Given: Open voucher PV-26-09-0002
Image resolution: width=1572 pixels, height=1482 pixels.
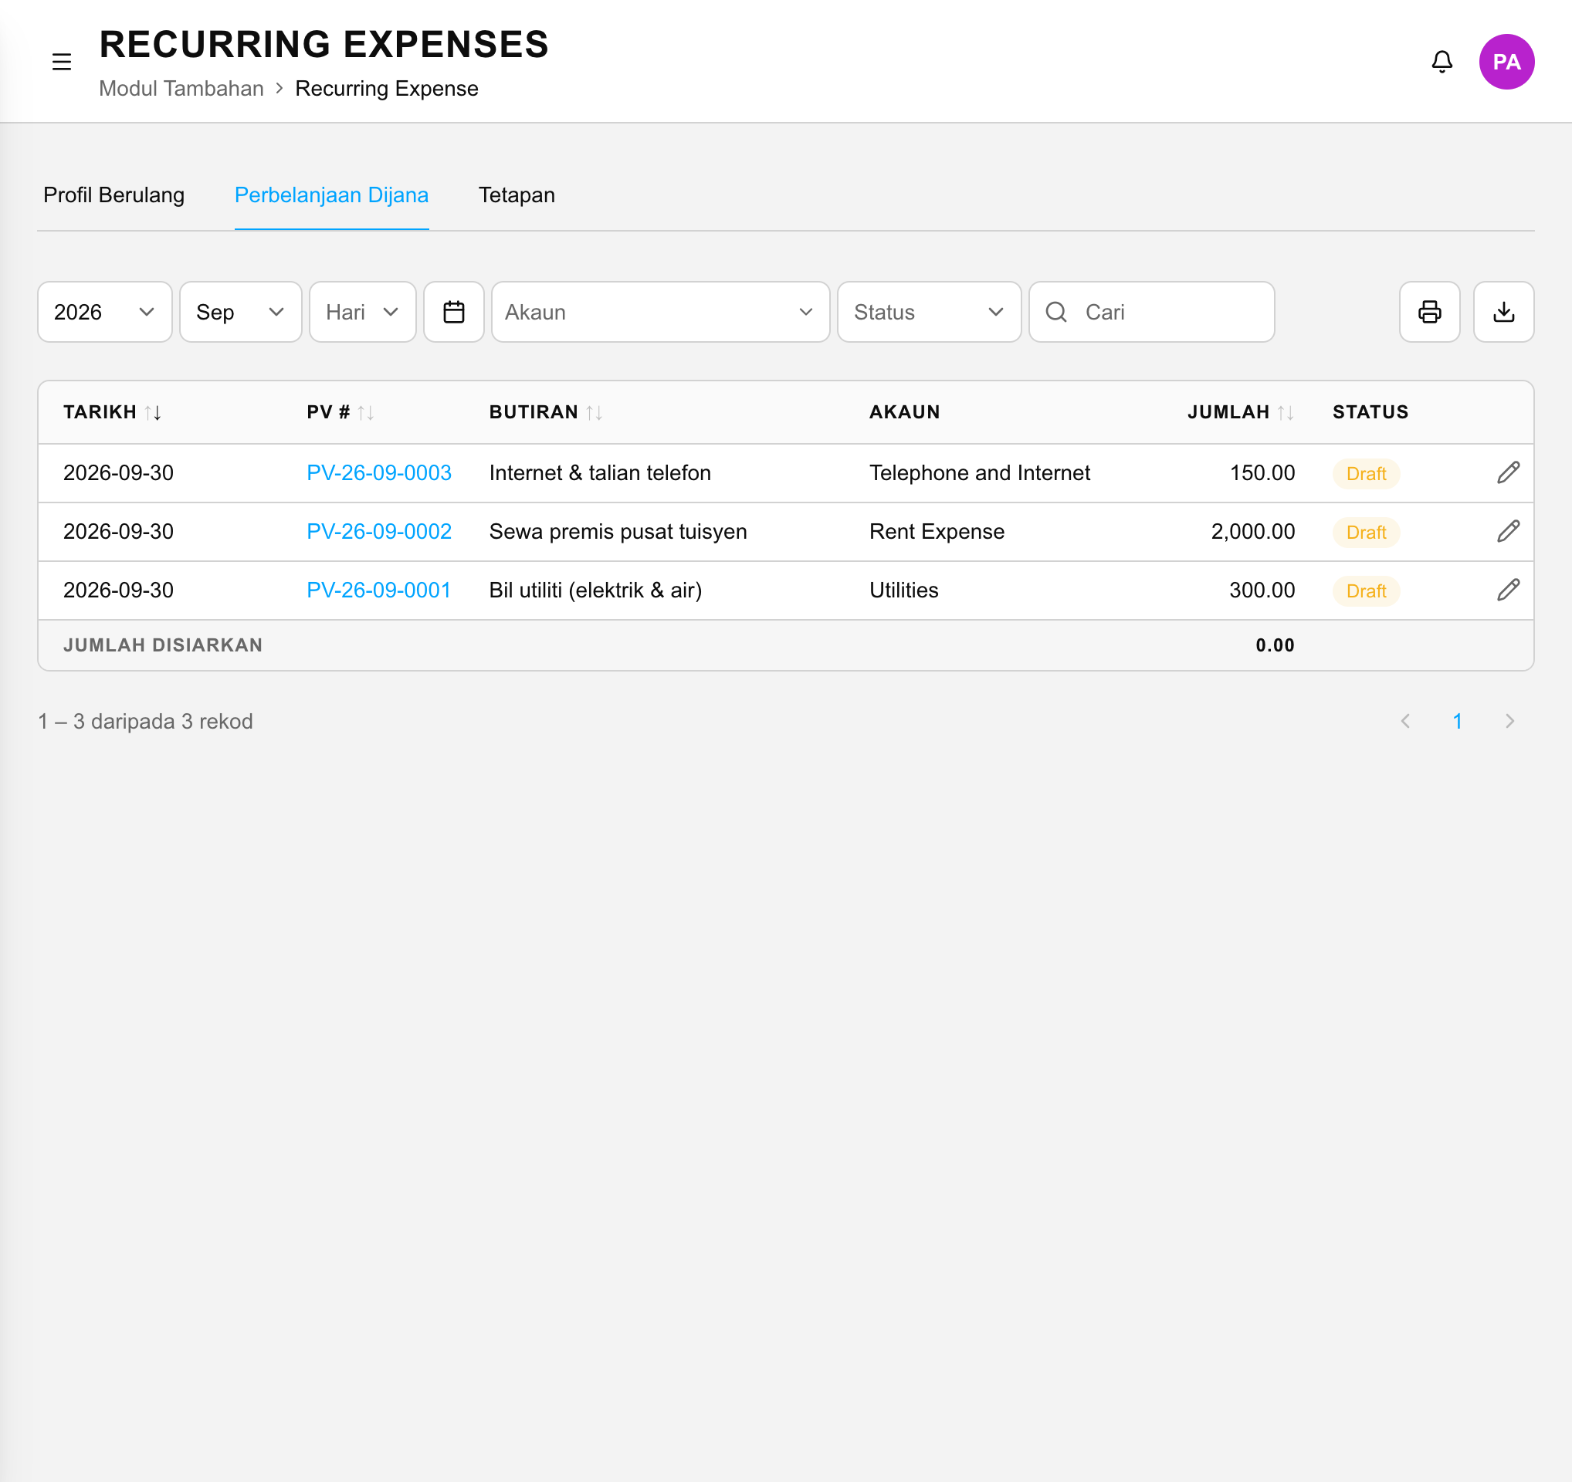Looking at the screenshot, I should 379,531.
